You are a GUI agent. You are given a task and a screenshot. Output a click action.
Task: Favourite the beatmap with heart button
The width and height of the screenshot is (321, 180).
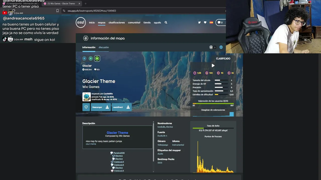tap(86, 107)
